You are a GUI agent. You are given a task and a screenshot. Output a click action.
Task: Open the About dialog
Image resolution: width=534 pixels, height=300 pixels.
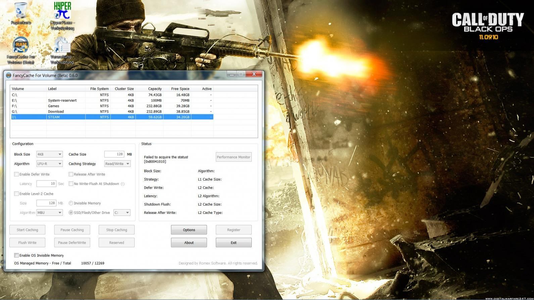click(189, 243)
